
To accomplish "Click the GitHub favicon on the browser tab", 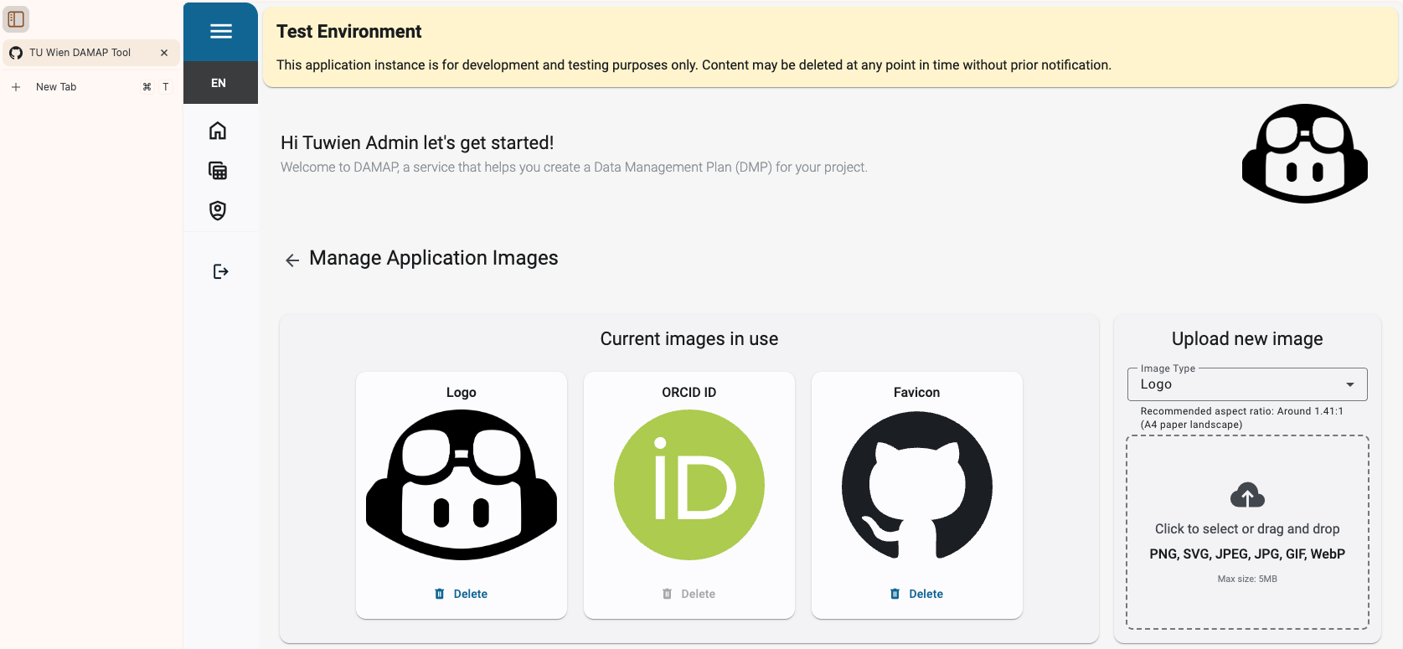I will (16, 53).
